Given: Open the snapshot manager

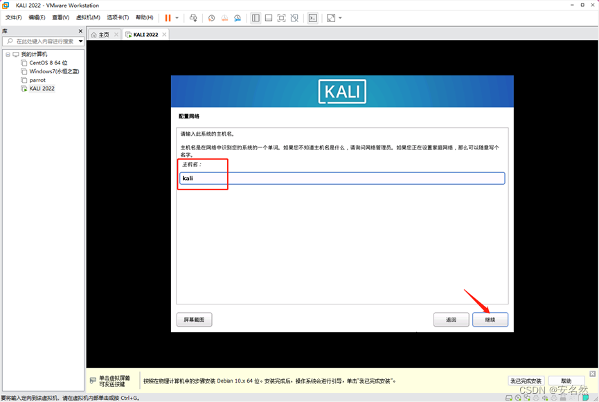Looking at the screenshot, I should (238, 18).
